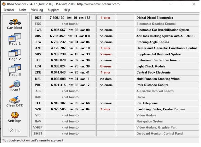
Task: Open the Help menu
Action: click(x=67, y=10)
